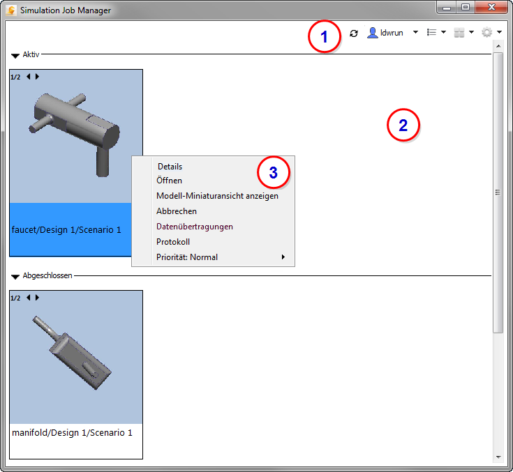This screenshot has width=513, height=472.
Task: Click the list view icon
Action: (431, 32)
